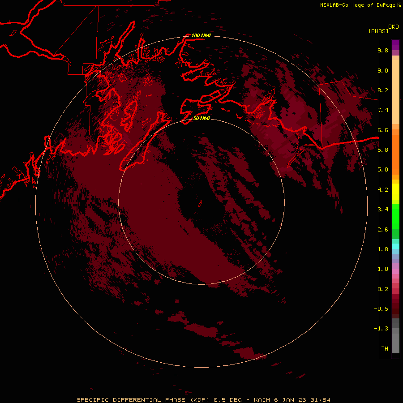This screenshot has width=403, height=403.
Task: Click the 5.8 legend value
Action: pyautogui.click(x=383, y=150)
